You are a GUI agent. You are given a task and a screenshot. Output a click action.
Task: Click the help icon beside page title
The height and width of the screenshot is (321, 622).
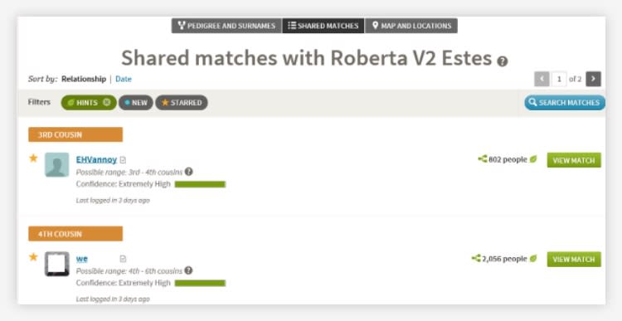click(x=503, y=61)
